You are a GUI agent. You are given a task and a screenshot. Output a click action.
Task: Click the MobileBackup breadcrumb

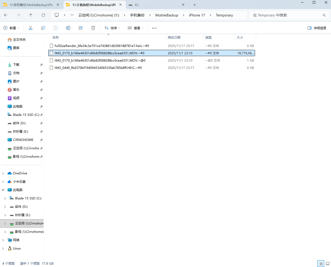[167, 15]
